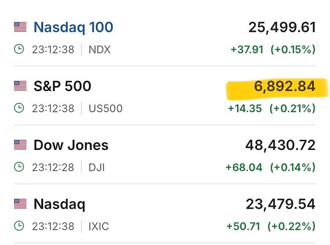The height and width of the screenshot is (245, 330).
Task: Select the IXIC ticker symbol
Action: (x=99, y=226)
